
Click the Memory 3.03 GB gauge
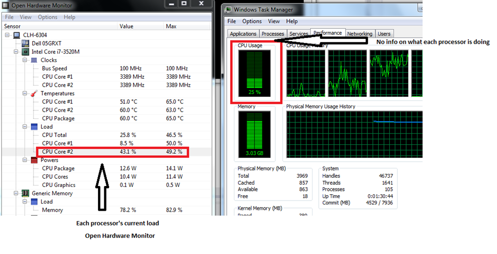pyautogui.click(x=254, y=135)
